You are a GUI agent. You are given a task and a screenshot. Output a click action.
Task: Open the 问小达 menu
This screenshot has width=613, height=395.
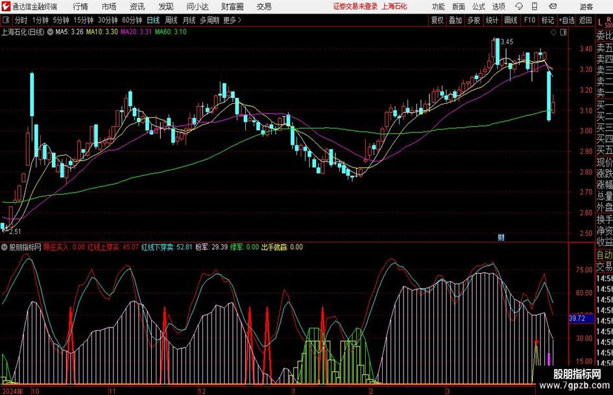pos(197,6)
